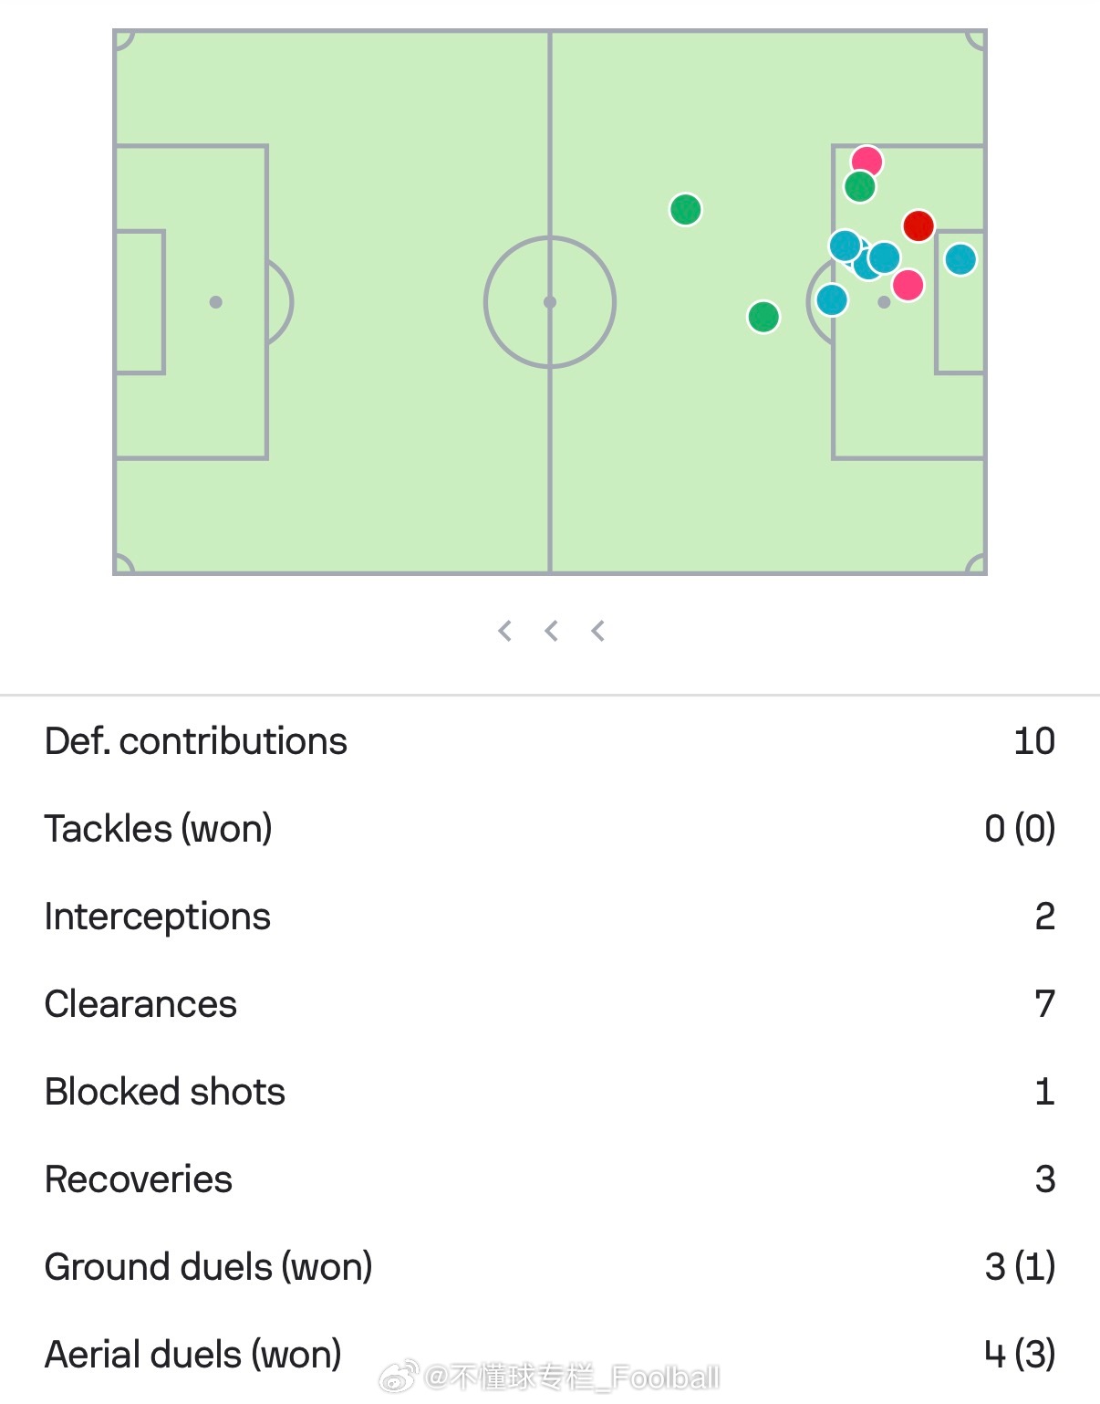The height and width of the screenshot is (1404, 1100).
Task: Select the Tackles (won) stat row
Action: 550,829
